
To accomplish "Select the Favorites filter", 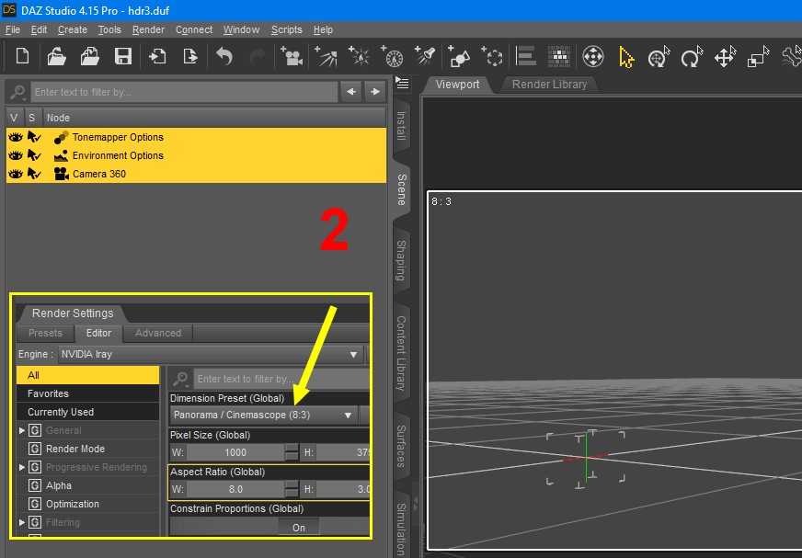I will click(88, 393).
